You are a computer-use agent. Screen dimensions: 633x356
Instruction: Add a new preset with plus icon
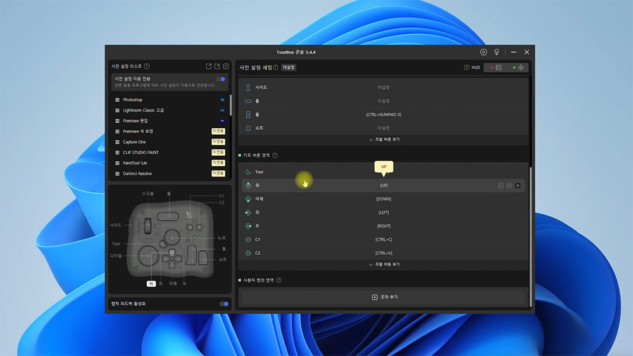click(226, 66)
